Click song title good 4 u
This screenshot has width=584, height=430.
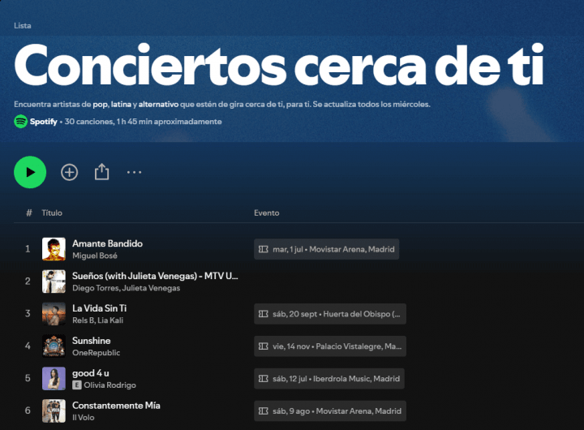coord(91,373)
